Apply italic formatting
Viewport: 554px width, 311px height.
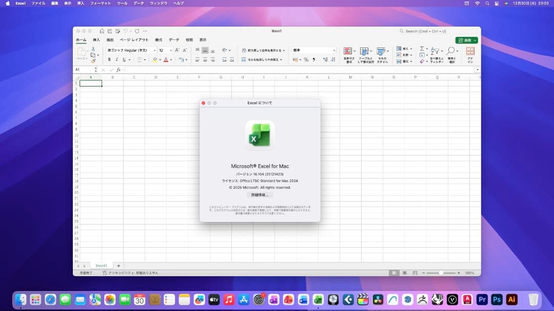(116, 59)
